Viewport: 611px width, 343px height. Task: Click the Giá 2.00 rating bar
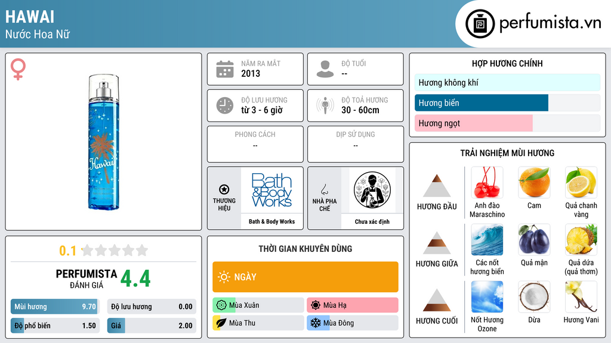[152, 326]
